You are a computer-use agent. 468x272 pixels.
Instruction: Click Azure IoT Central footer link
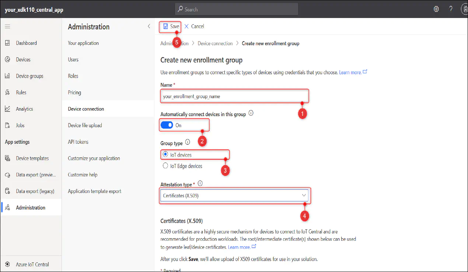tap(32, 264)
